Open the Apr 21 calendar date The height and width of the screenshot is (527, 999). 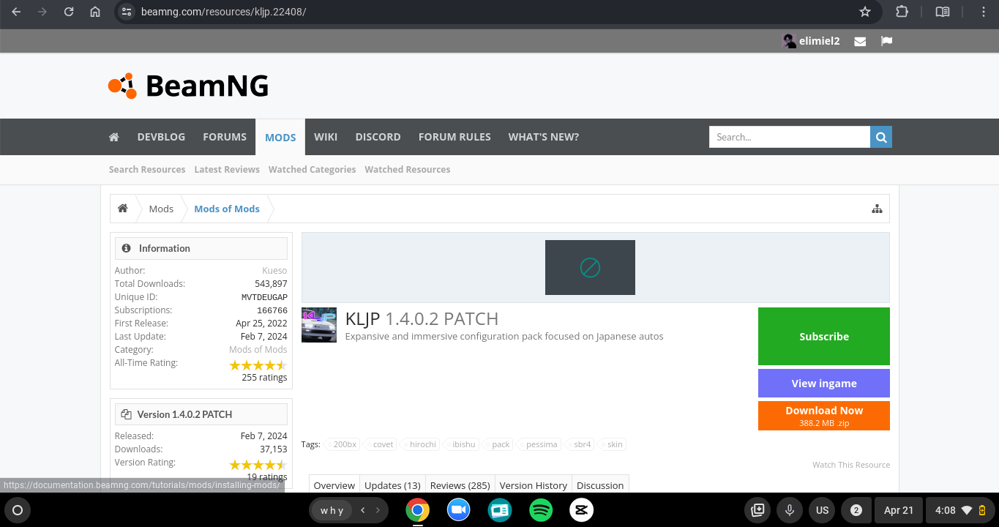(899, 510)
